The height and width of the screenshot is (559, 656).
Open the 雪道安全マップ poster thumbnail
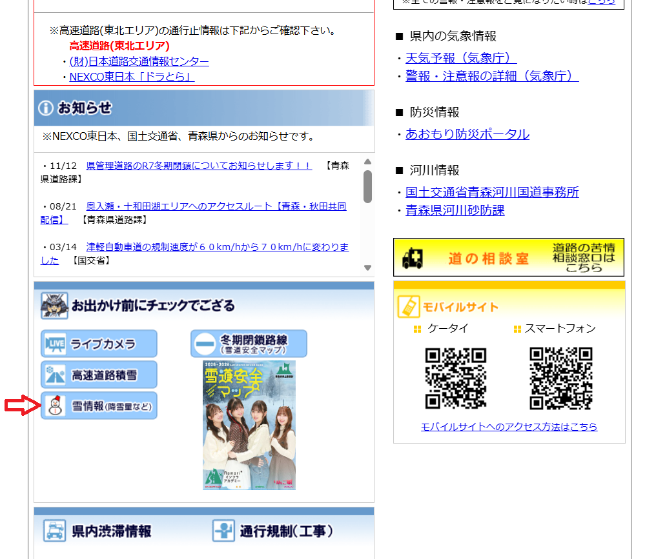click(249, 425)
